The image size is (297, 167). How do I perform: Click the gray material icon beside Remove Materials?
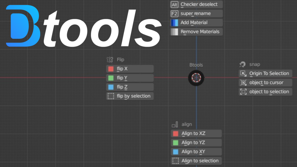174,32
